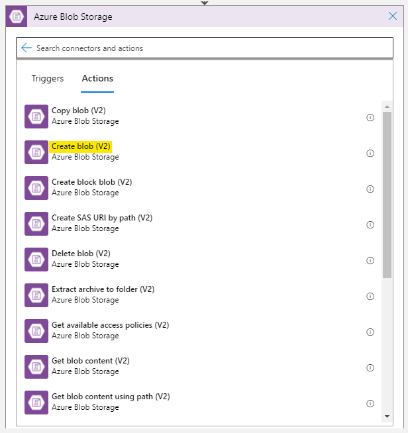This screenshot has width=408, height=433.
Task: Go back using the search box arrow
Action: (x=26, y=48)
